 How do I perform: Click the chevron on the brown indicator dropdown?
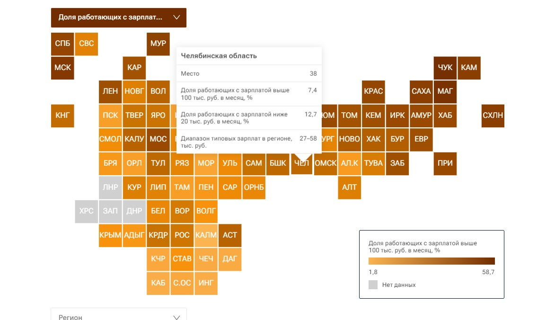coord(176,18)
